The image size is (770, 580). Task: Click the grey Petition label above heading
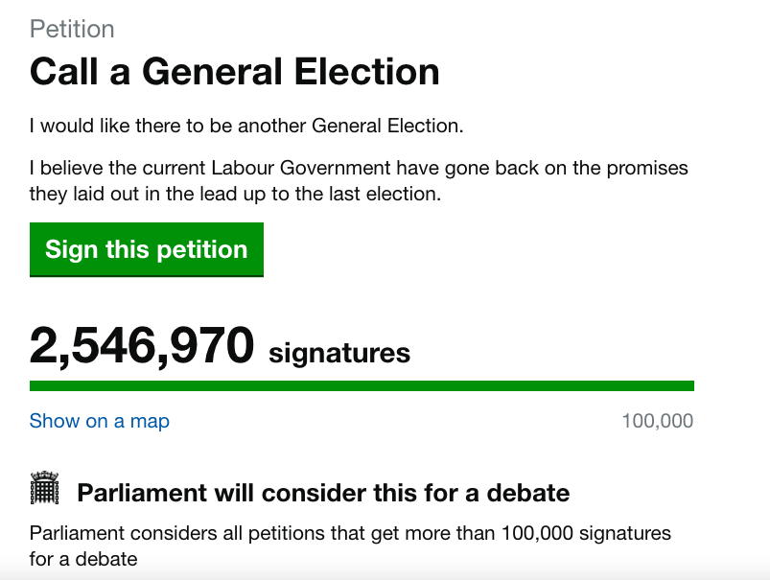(x=72, y=29)
